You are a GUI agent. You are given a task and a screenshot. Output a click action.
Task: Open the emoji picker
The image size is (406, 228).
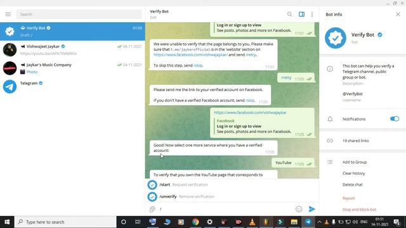[299, 209]
